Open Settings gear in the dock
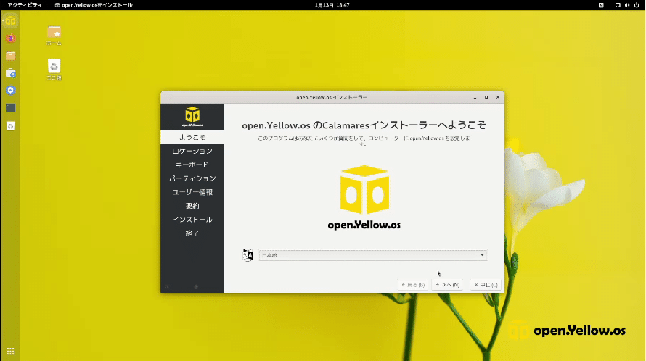Image resolution: width=646 pixels, height=361 pixels. pyautogui.click(x=10, y=90)
